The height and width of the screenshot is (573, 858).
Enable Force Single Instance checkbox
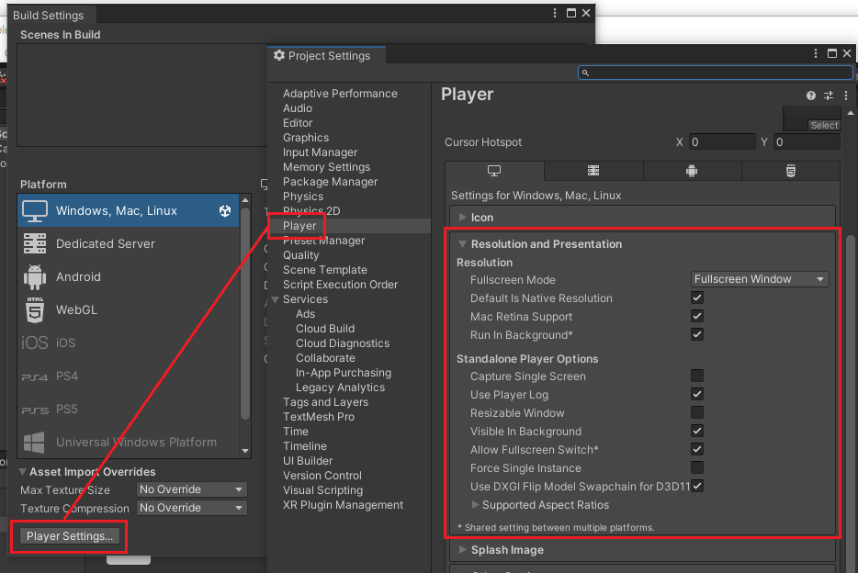[x=697, y=467]
